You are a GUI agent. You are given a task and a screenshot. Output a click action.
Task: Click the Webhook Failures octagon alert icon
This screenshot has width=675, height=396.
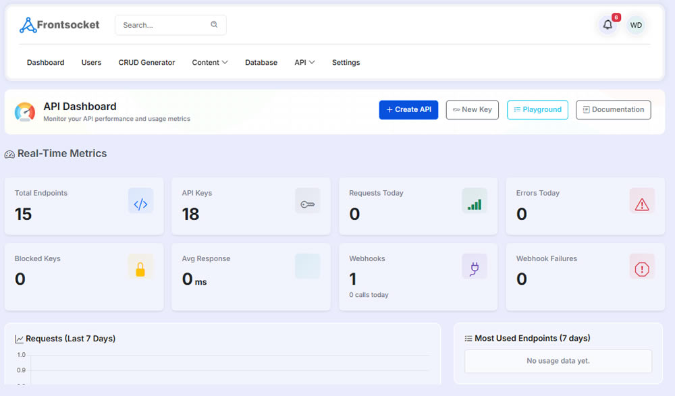click(641, 270)
